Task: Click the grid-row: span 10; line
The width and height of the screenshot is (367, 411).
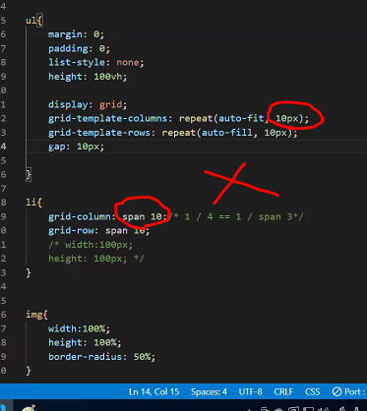Action: point(99,230)
